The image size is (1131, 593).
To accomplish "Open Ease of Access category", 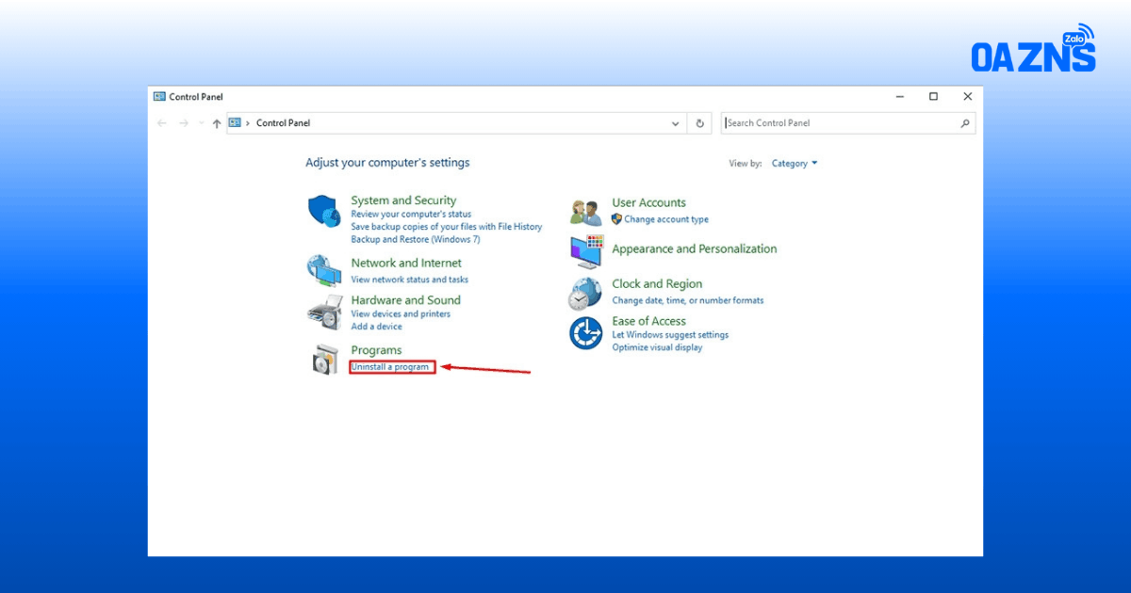I will point(649,321).
